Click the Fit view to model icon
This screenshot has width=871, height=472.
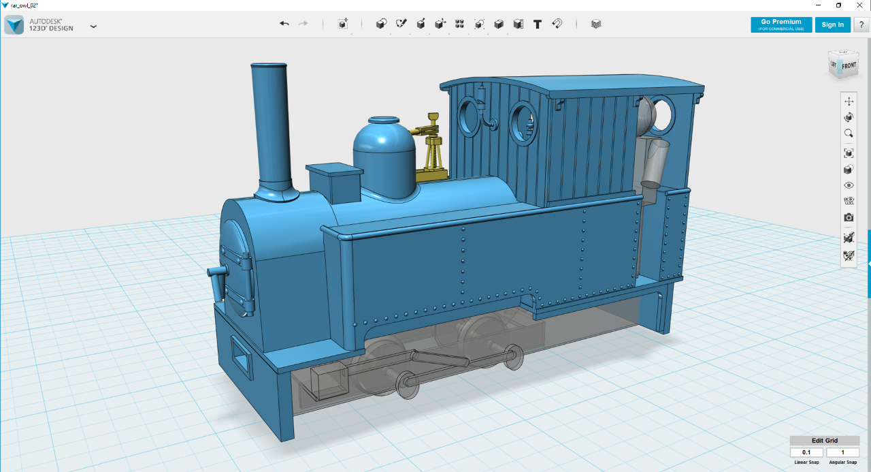[x=849, y=153]
